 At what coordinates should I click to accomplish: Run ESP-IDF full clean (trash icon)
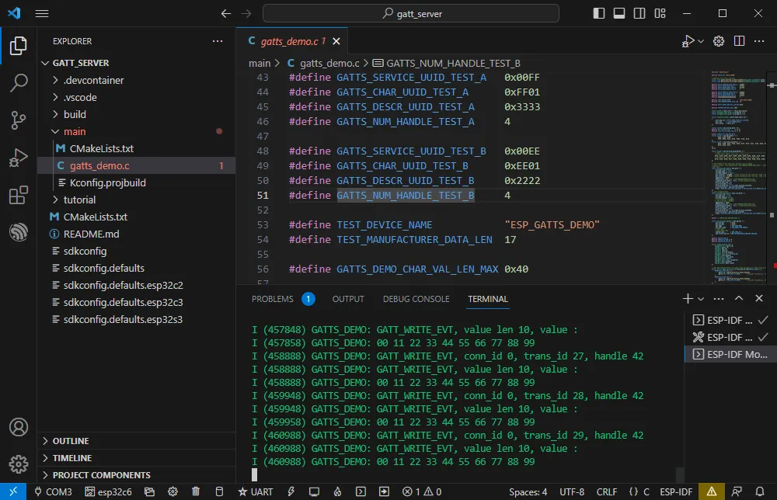tap(195, 491)
